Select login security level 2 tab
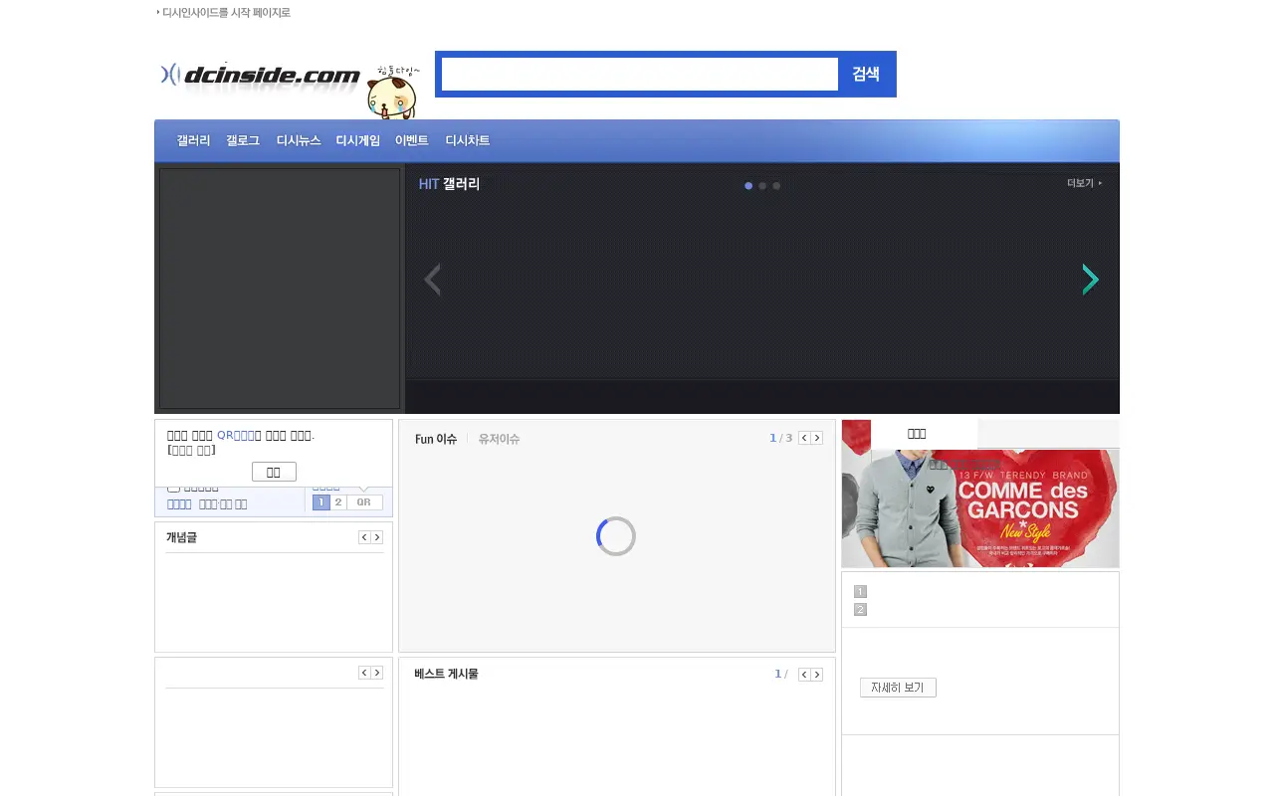1274x796 pixels. (338, 502)
